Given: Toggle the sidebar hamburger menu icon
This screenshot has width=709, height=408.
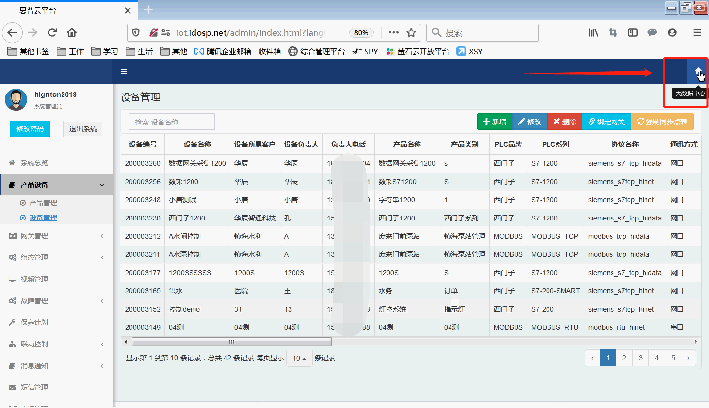Looking at the screenshot, I should coord(124,71).
